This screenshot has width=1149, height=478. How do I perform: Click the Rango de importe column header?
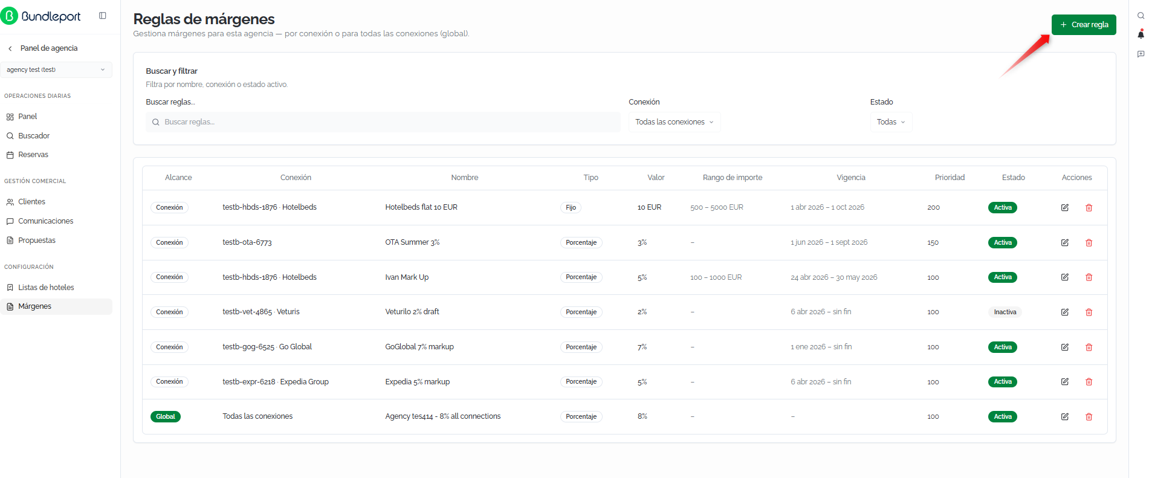click(733, 178)
